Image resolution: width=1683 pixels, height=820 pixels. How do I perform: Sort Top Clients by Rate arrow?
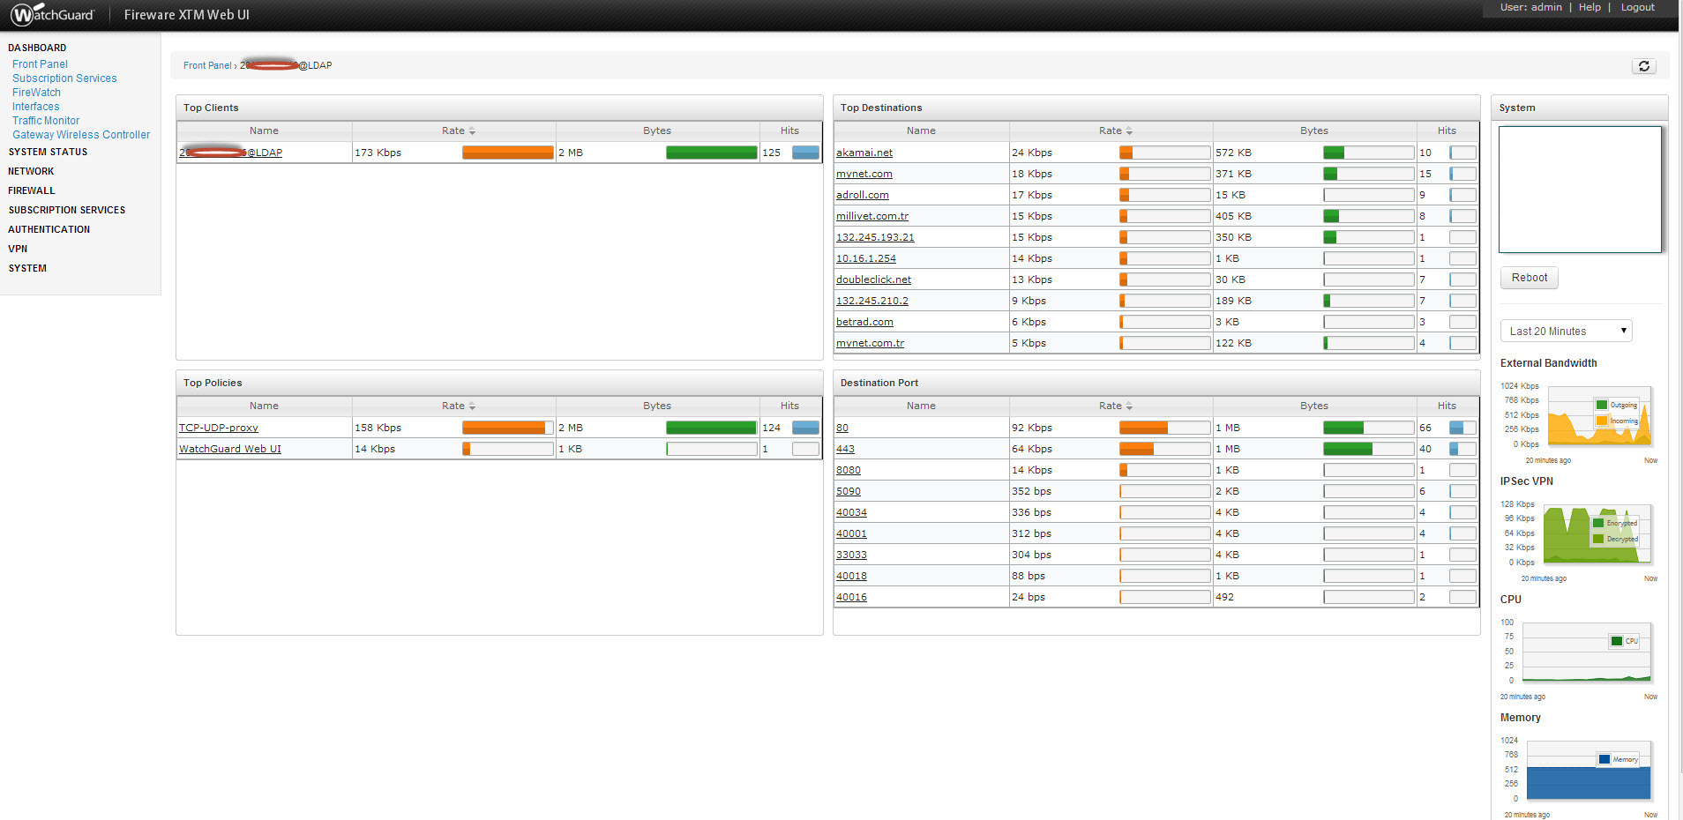(x=472, y=131)
